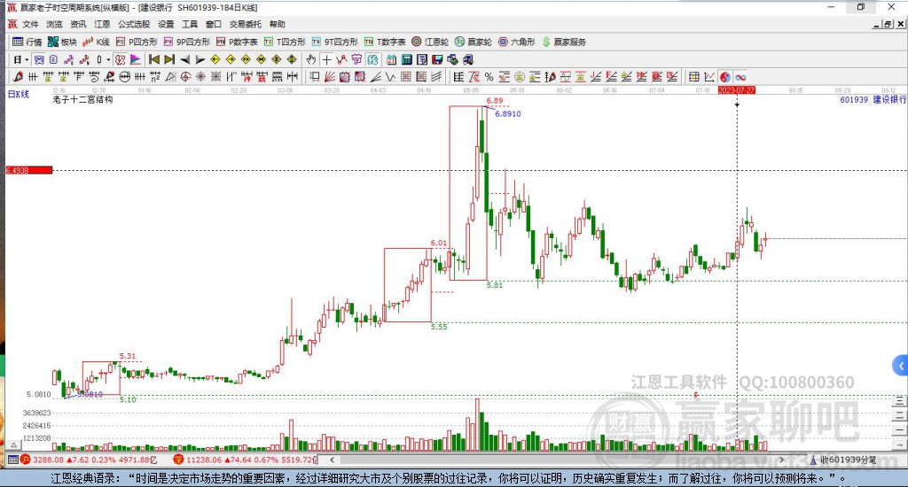
Task: Click the blue infinity loop icon
Action: tap(740, 77)
